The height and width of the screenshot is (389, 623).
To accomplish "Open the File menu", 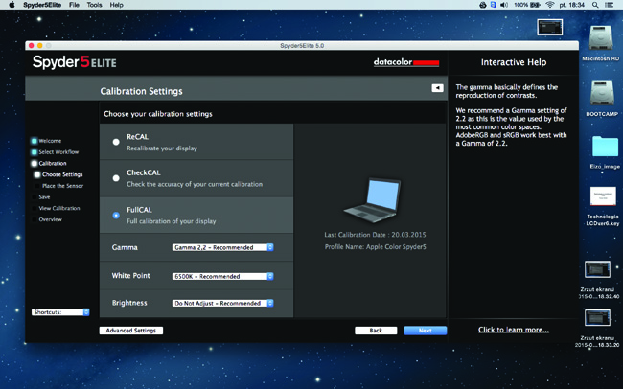I will coord(74,5).
